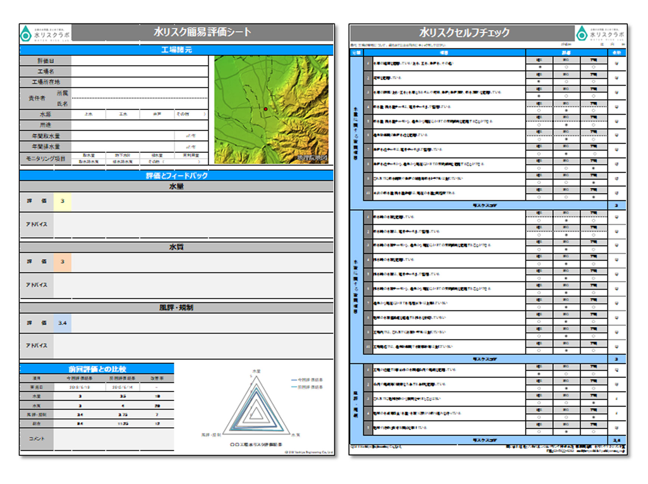Select 取水源水質 in モニタリング項目
This screenshot has width=648, height=484.
pos(88,162)
